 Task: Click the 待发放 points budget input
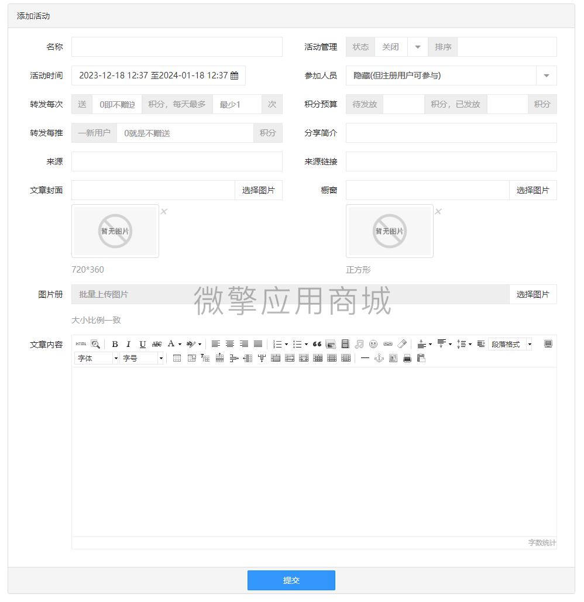coord(404,104)
